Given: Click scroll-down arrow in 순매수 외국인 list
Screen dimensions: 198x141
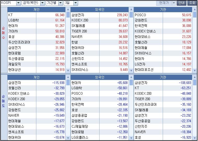Looking at the screenshot, I should tap(131, 71).
